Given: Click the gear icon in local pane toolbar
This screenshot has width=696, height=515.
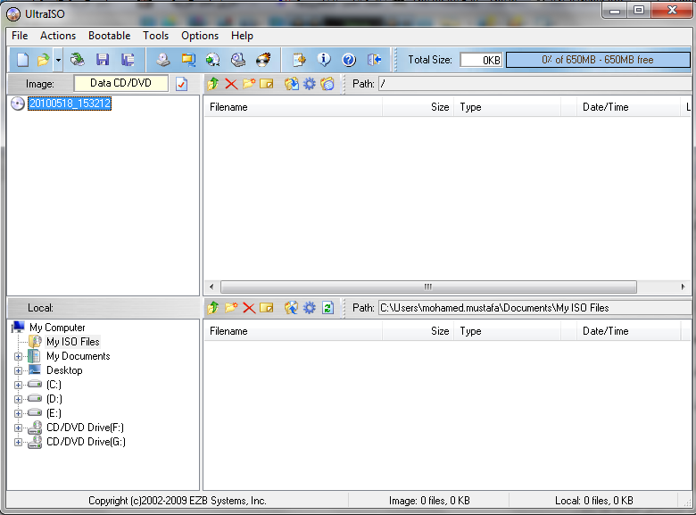Looking at the screenshot, I should [309, 308].
